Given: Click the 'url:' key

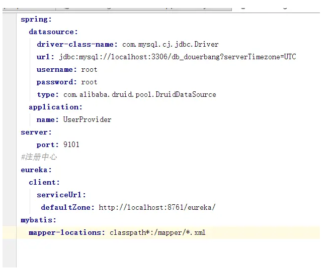Looking at the screenshot, I should [45, 57].
